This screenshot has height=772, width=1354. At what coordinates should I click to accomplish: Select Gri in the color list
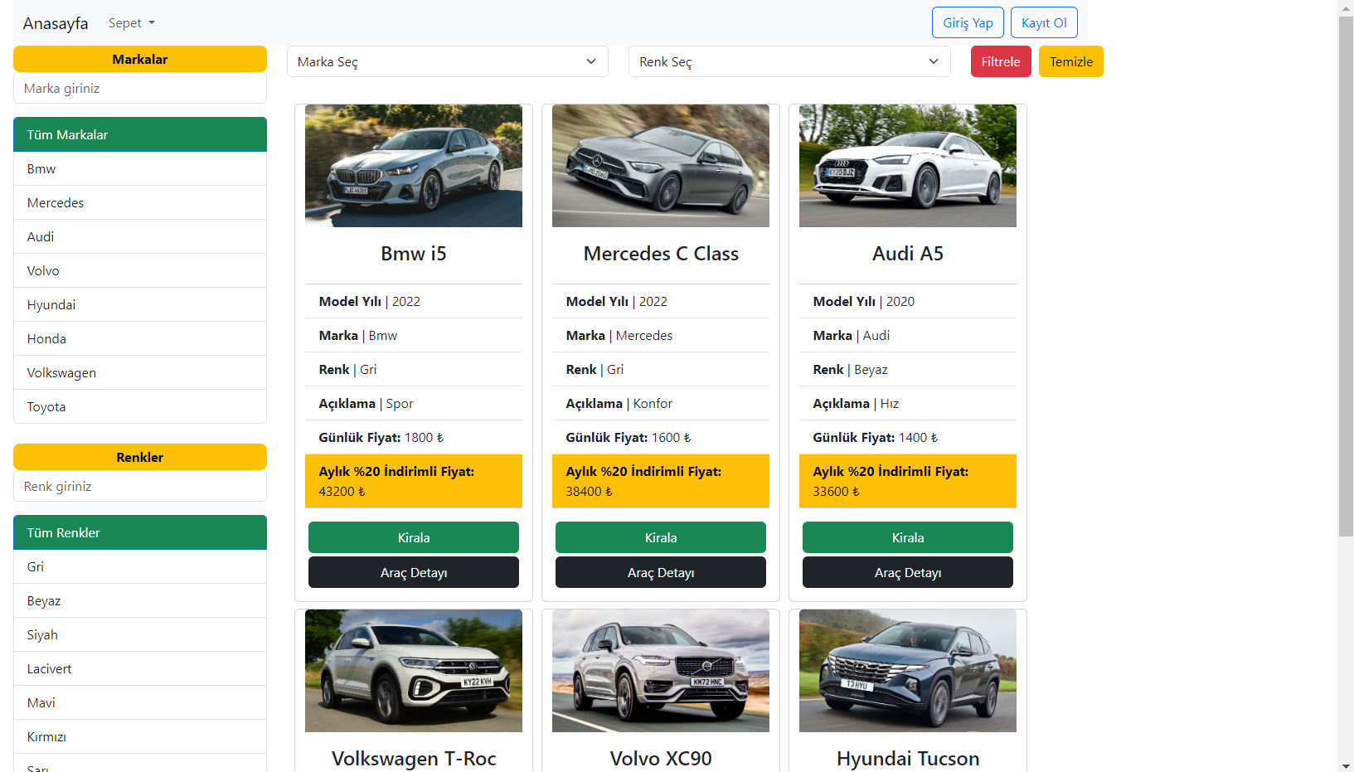point(140,566)
